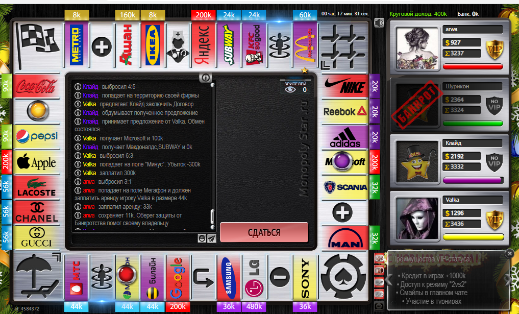Click the Банк 0k label
Screen dimensions: 519x314
tap(468, 14)
